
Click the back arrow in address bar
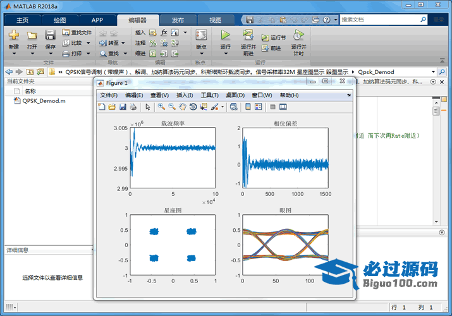coord(9,71)
